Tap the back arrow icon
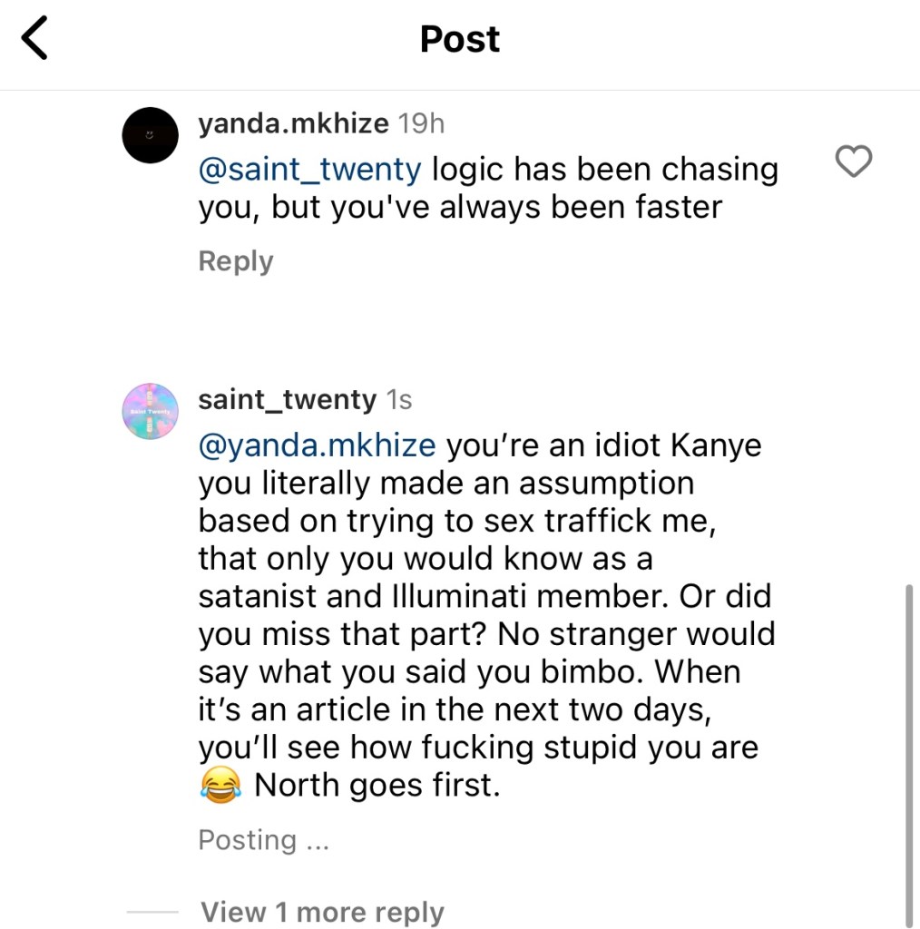This screenshot has width=920, height=929. (34, 40)
